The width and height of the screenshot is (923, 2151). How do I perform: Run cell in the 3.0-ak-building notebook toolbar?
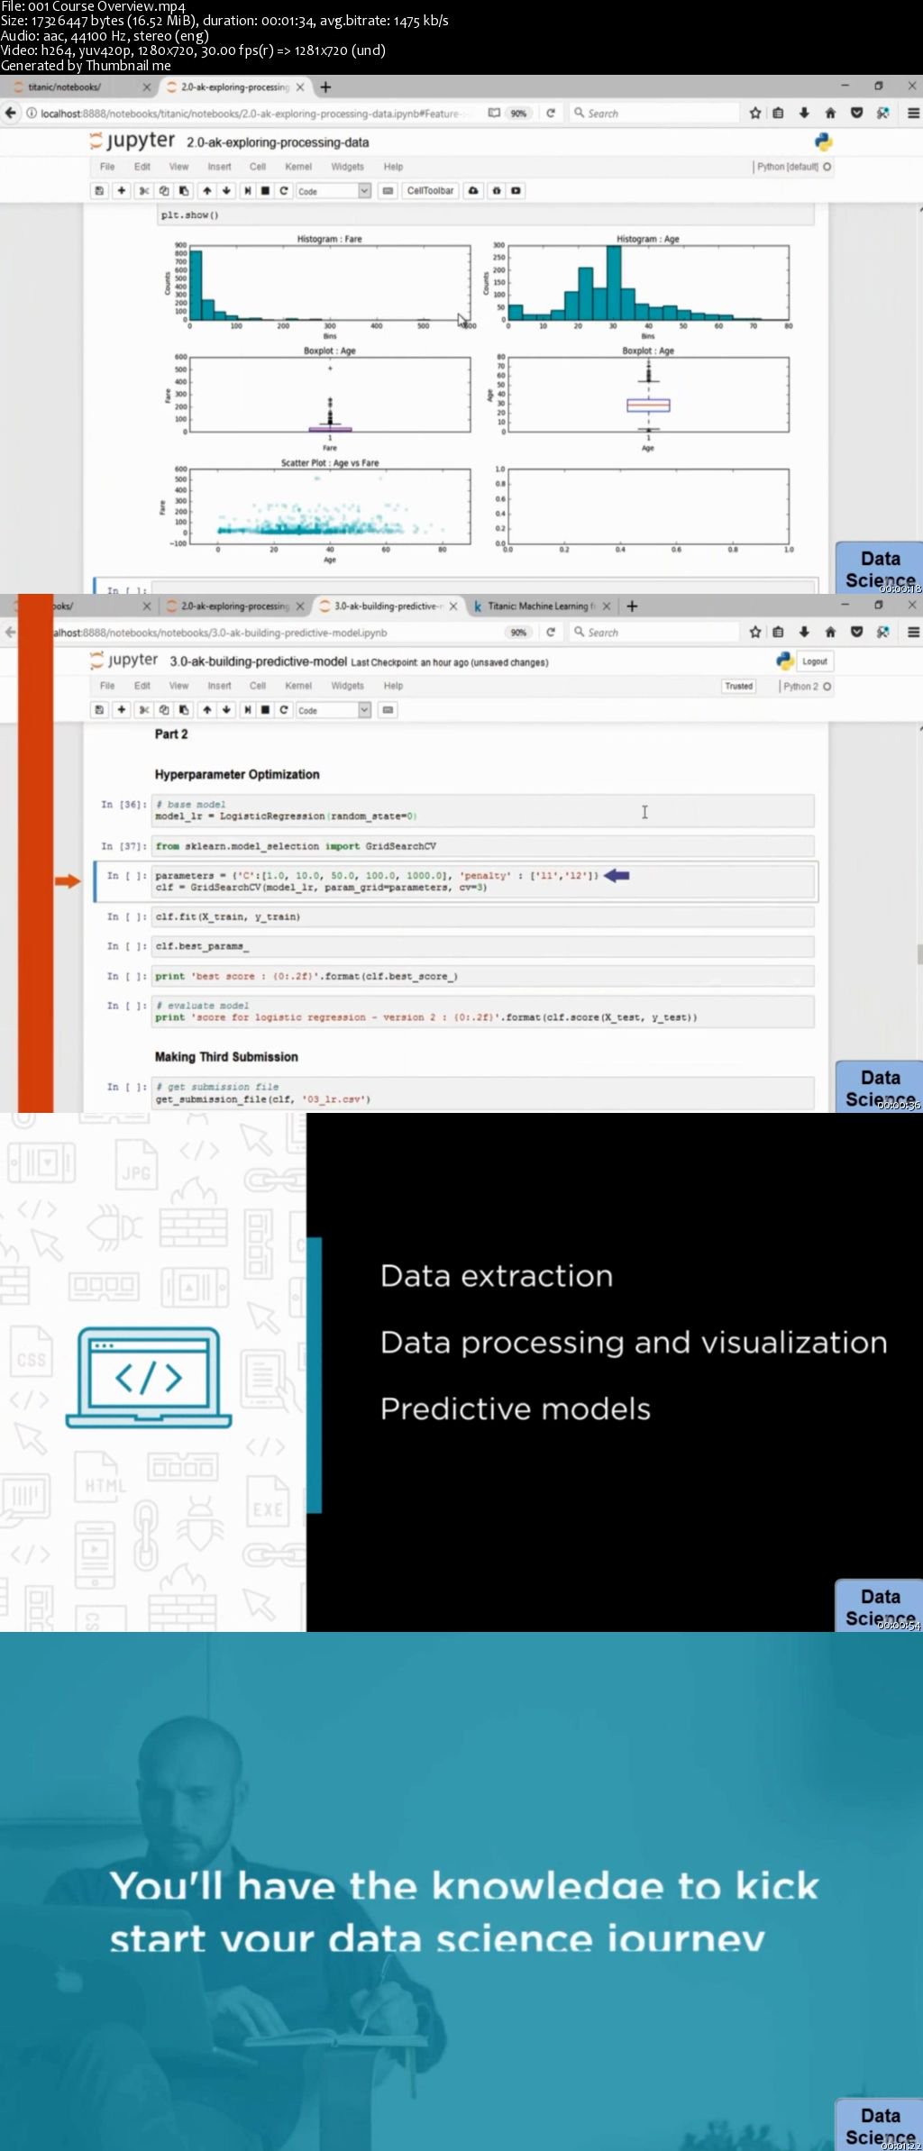pos(247,710)
